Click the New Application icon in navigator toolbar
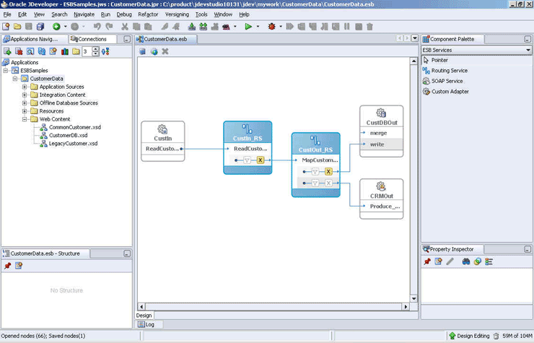This screenshot has width=534, height=343. (7, 51)
